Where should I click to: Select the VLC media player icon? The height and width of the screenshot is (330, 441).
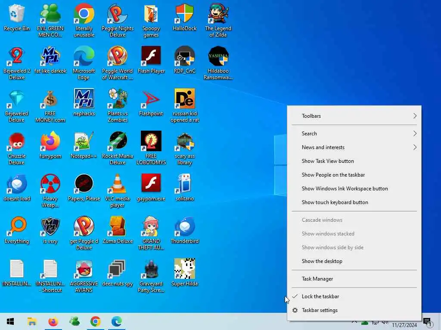117,191
